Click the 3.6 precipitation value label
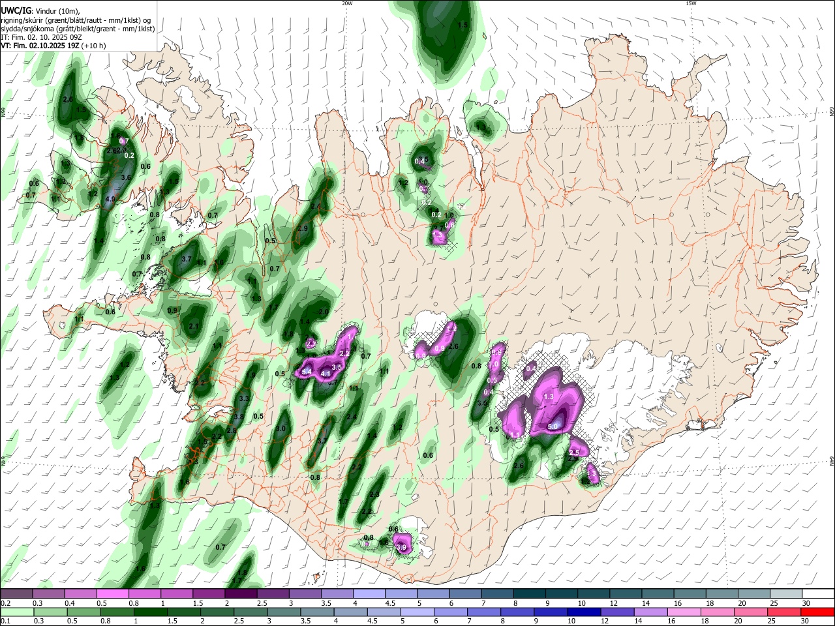835x626 pixels. click(127, 177)
